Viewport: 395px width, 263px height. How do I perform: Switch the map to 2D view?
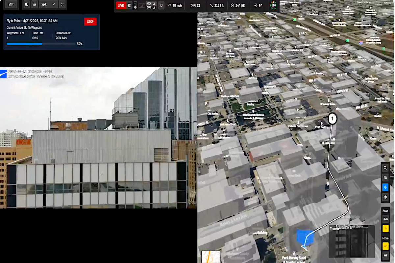[x=385, y=178]
